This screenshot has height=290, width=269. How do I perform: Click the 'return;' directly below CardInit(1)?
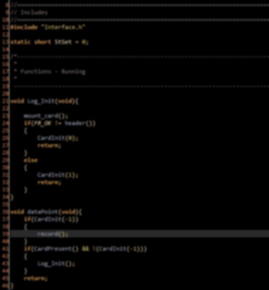pos(49,182)
